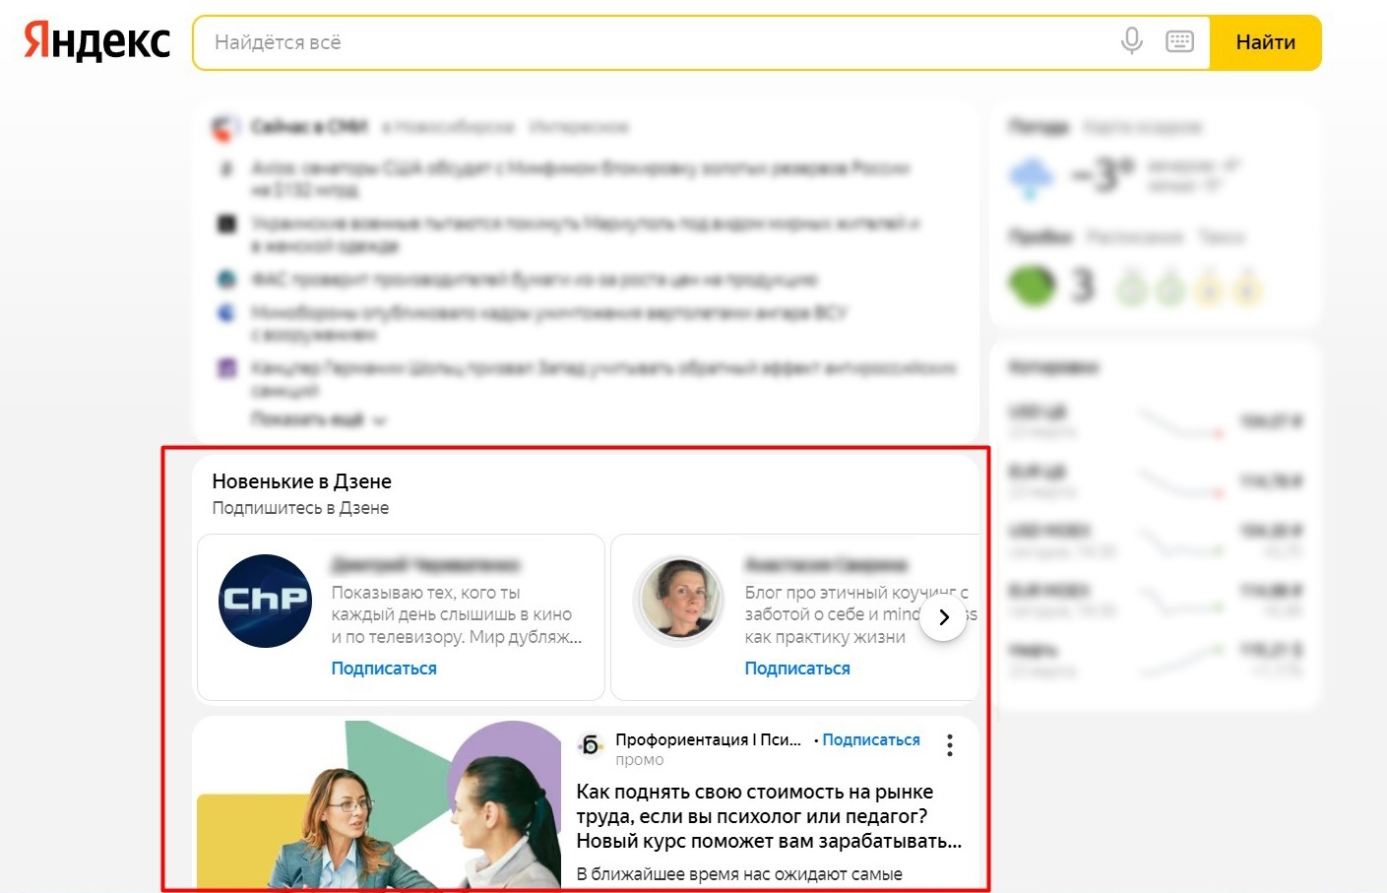Click the Б channel logo icon
The image size is (1387, 893).
[x=590, y=745]
